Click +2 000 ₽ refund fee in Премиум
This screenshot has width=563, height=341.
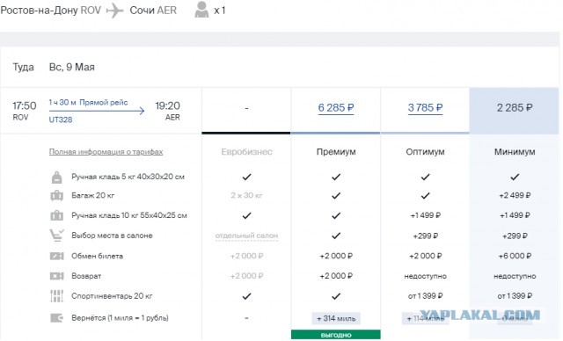[x=336, y=276]
